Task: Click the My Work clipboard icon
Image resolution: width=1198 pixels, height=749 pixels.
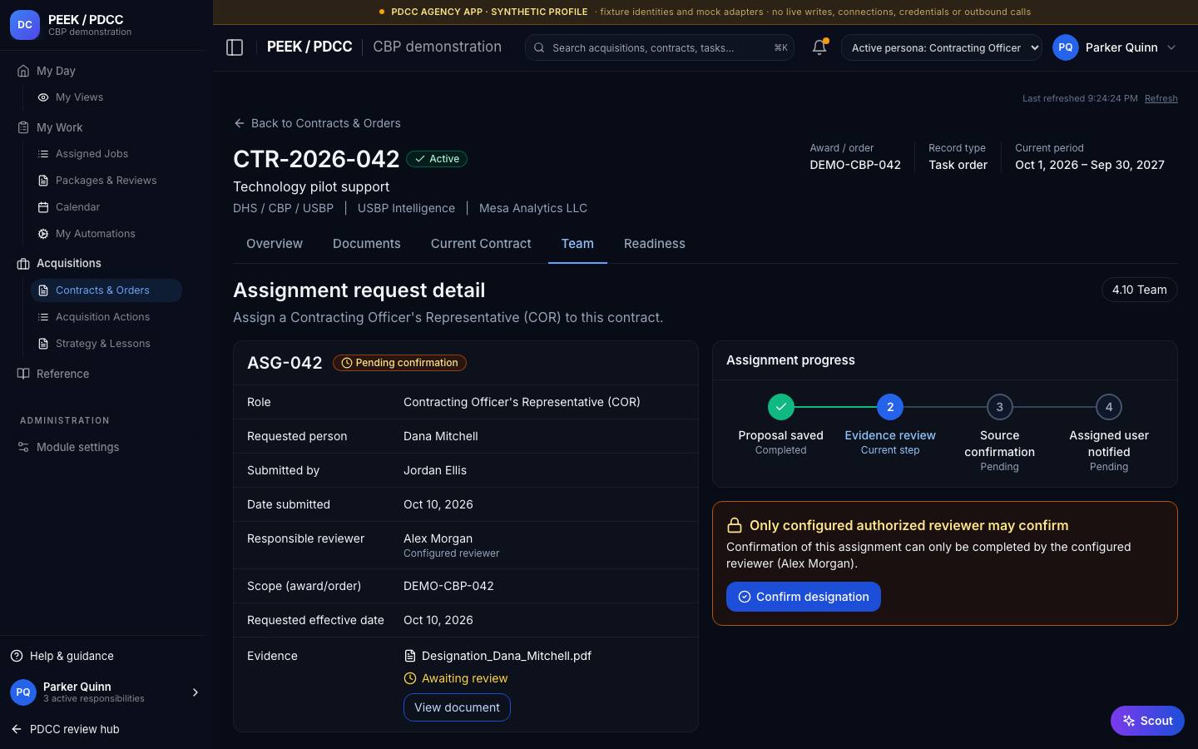Action: [x=23, y=127]
